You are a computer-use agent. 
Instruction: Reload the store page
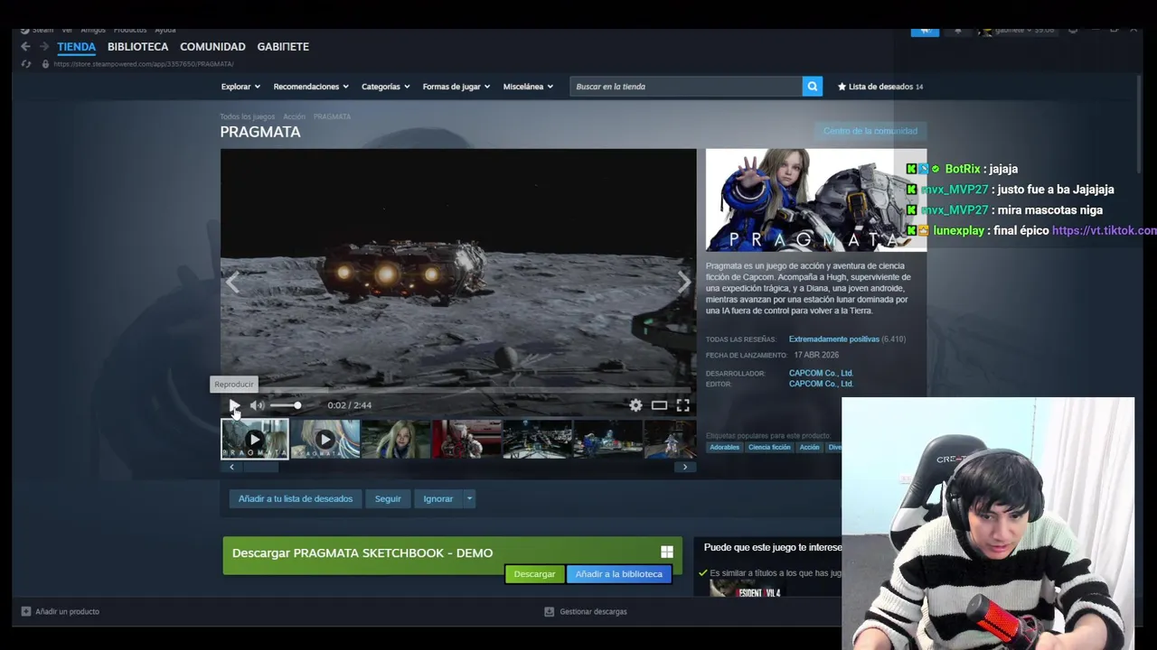click(25, 64)
